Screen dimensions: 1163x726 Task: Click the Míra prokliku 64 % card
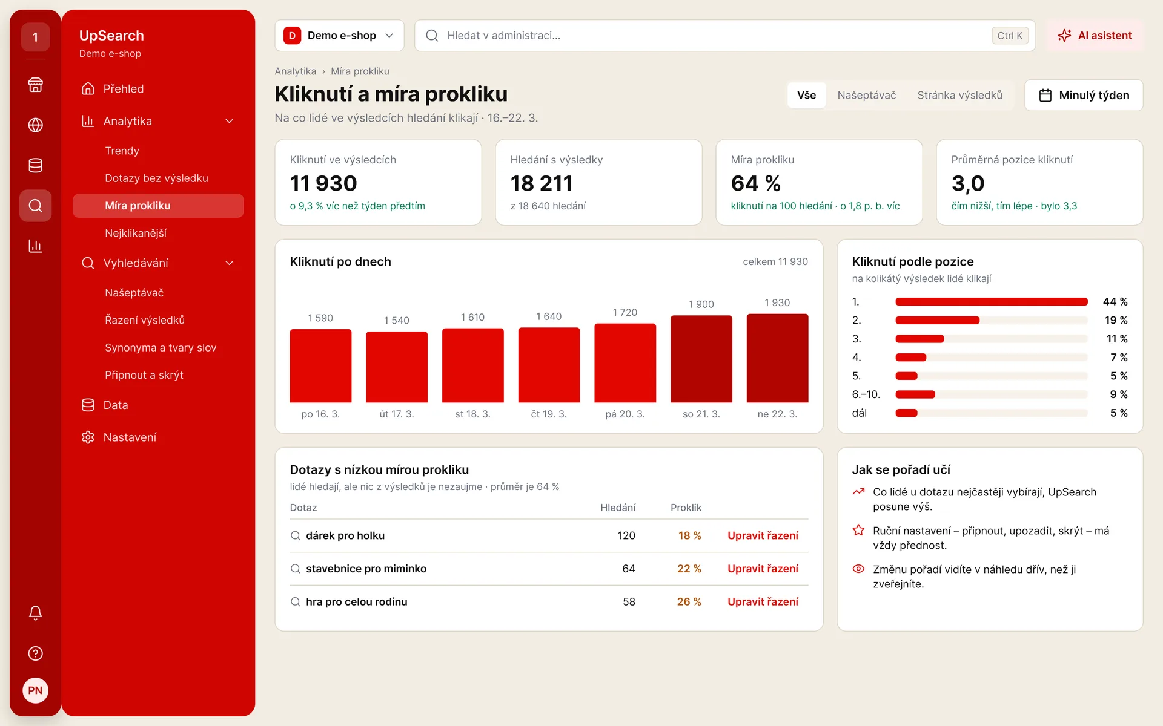click(x=819, y=183)
